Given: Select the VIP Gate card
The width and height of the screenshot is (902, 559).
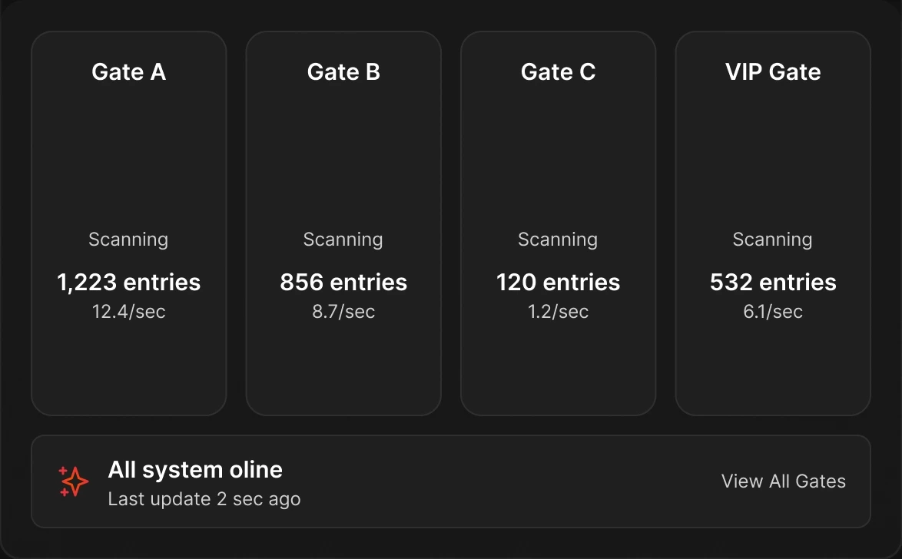Looking at the screenshot, I should tap(773, 223).
